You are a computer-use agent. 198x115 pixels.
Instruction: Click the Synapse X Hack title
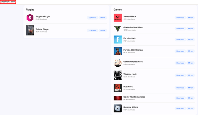[131, 107]
